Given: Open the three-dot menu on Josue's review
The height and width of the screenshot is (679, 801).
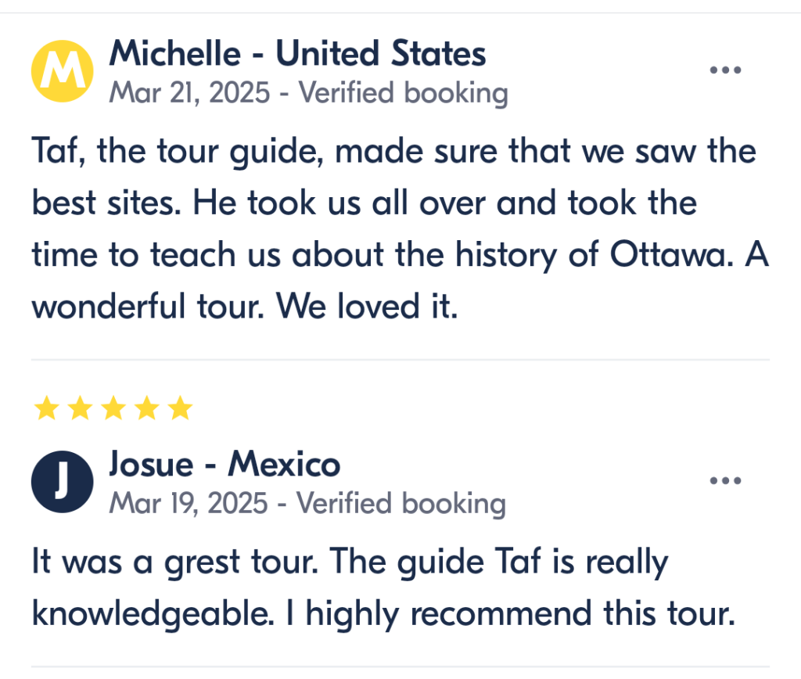Looking at the screenshot, I should coord(725,480).
